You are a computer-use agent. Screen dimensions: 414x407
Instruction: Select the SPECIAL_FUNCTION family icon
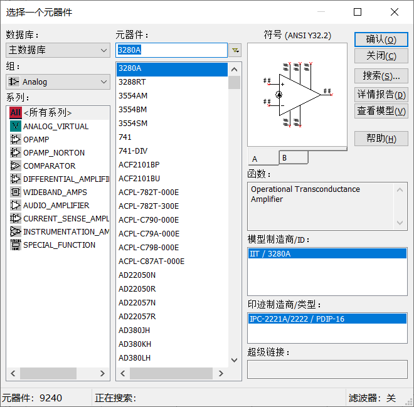[16, 245]
